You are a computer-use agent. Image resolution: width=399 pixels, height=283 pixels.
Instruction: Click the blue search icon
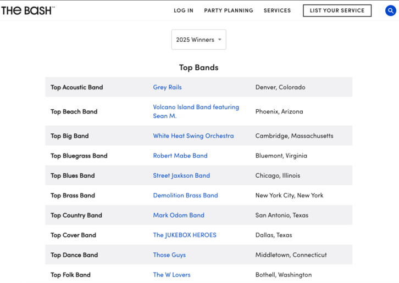pos(391,10)
